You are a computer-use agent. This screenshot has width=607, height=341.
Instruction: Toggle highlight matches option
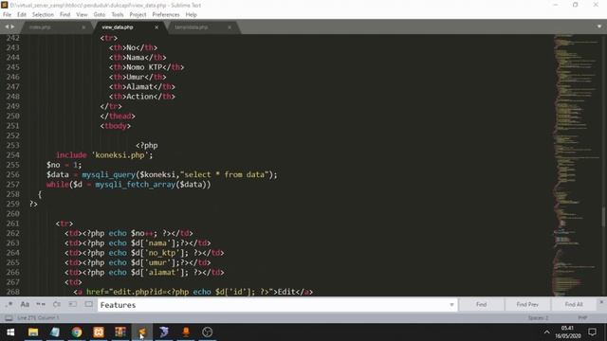[88, 304]
